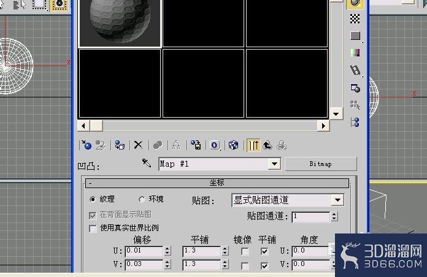427x277 pixels.
Task: Toggle window/crossing selection icon in main toolbar
Action: 59,4
